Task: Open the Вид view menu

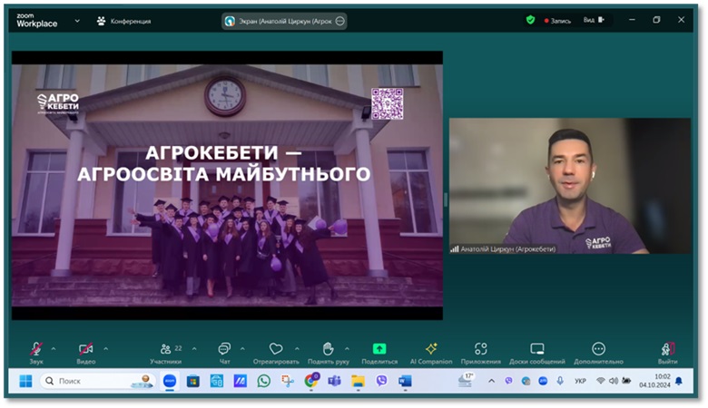Action: click(x=594, y=20)
